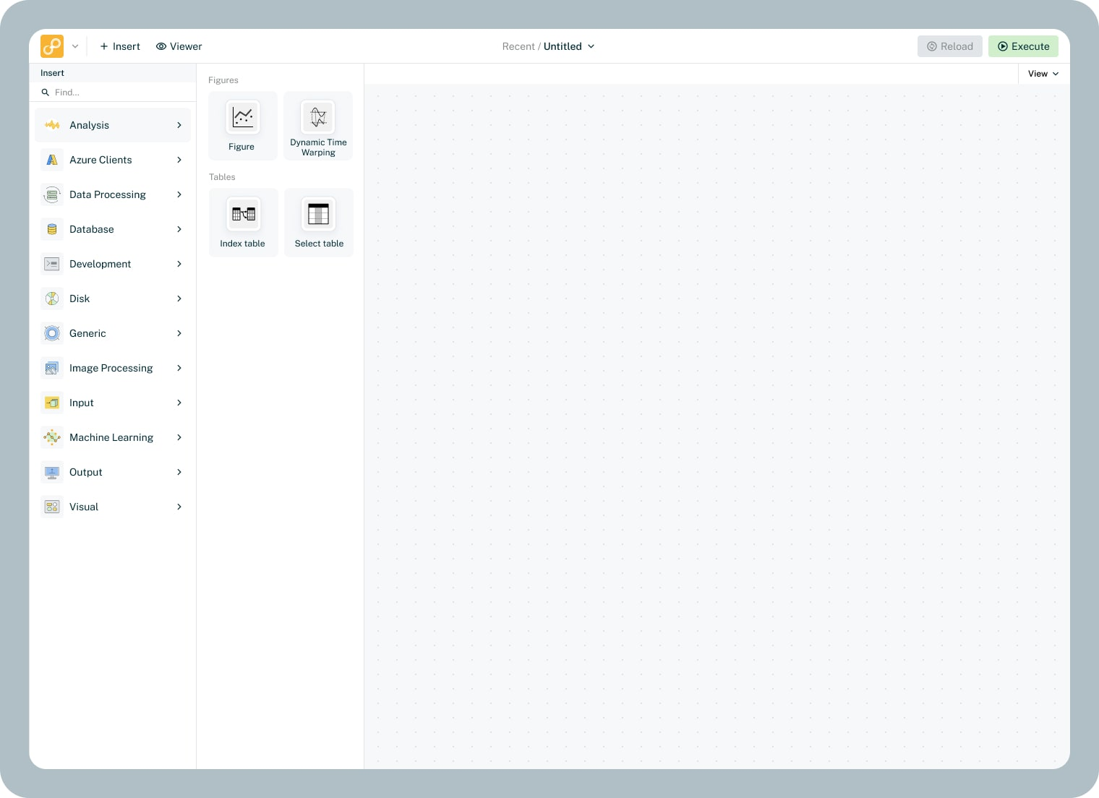
Task: Click the Figures section heading
Action: click(223, 80)
